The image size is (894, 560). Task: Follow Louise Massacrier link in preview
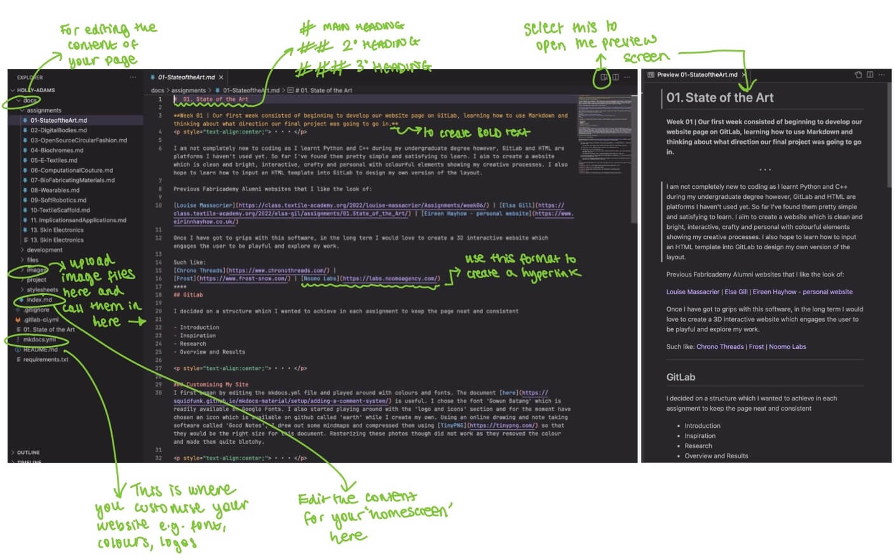point(693,292)
